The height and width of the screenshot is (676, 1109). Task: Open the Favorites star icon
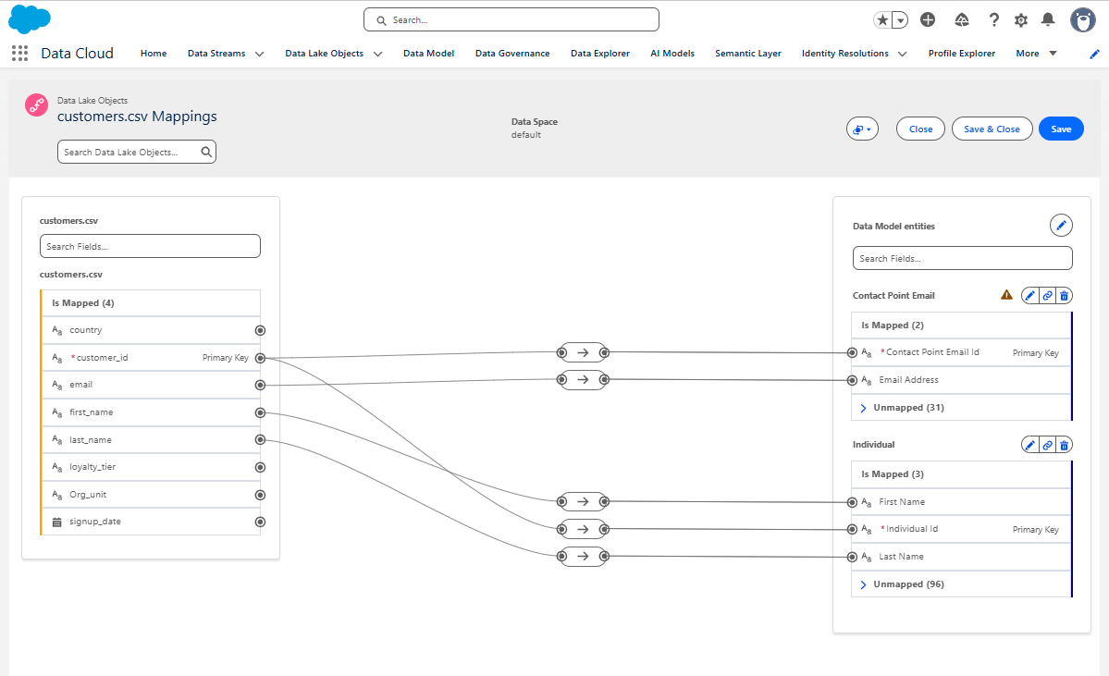point(882,19)
